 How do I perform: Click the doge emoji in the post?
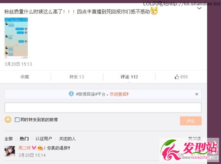(154, 11)
